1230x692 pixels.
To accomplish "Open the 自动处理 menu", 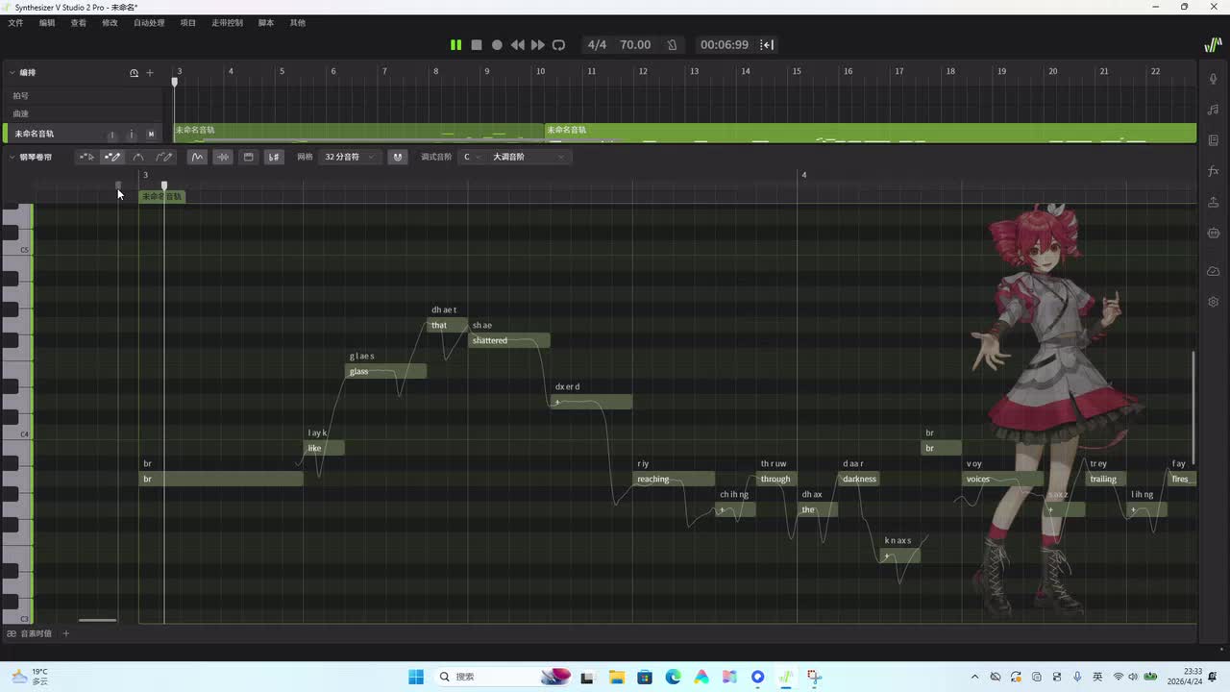I will coord(149,23).
